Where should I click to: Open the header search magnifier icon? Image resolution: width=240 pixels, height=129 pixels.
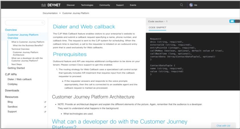181,5
